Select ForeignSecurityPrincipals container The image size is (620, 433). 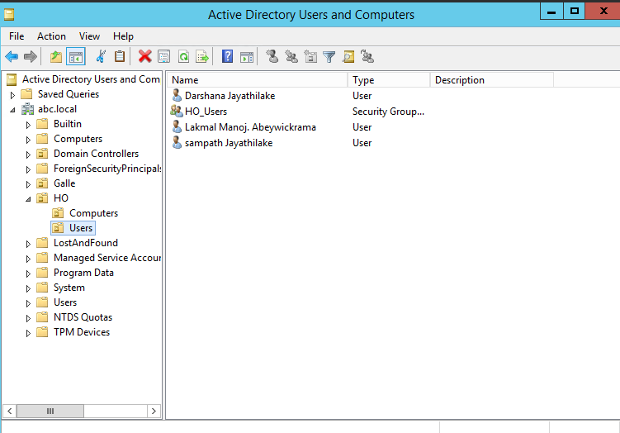point(107,169)
